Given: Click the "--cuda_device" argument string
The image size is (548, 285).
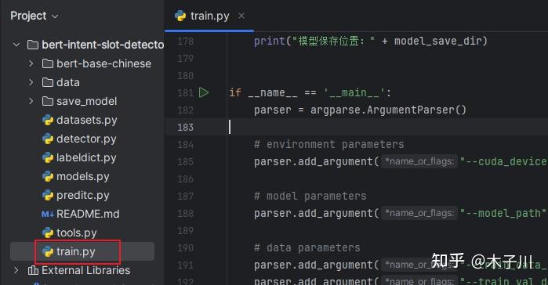Looking at the screenshot, I should tap(503, 161).
